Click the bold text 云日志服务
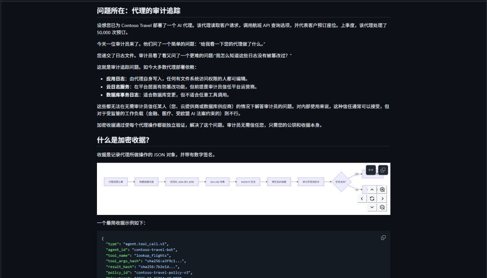487x278 pixels. coord(118,87)
